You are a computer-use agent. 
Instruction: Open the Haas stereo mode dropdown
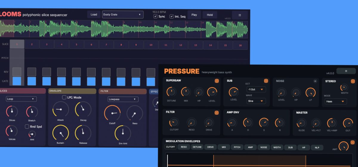point(336,101)
